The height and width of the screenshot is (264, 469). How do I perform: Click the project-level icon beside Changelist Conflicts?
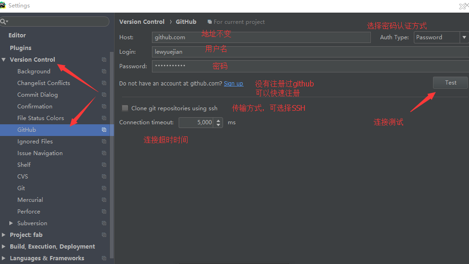pos(104,83)
